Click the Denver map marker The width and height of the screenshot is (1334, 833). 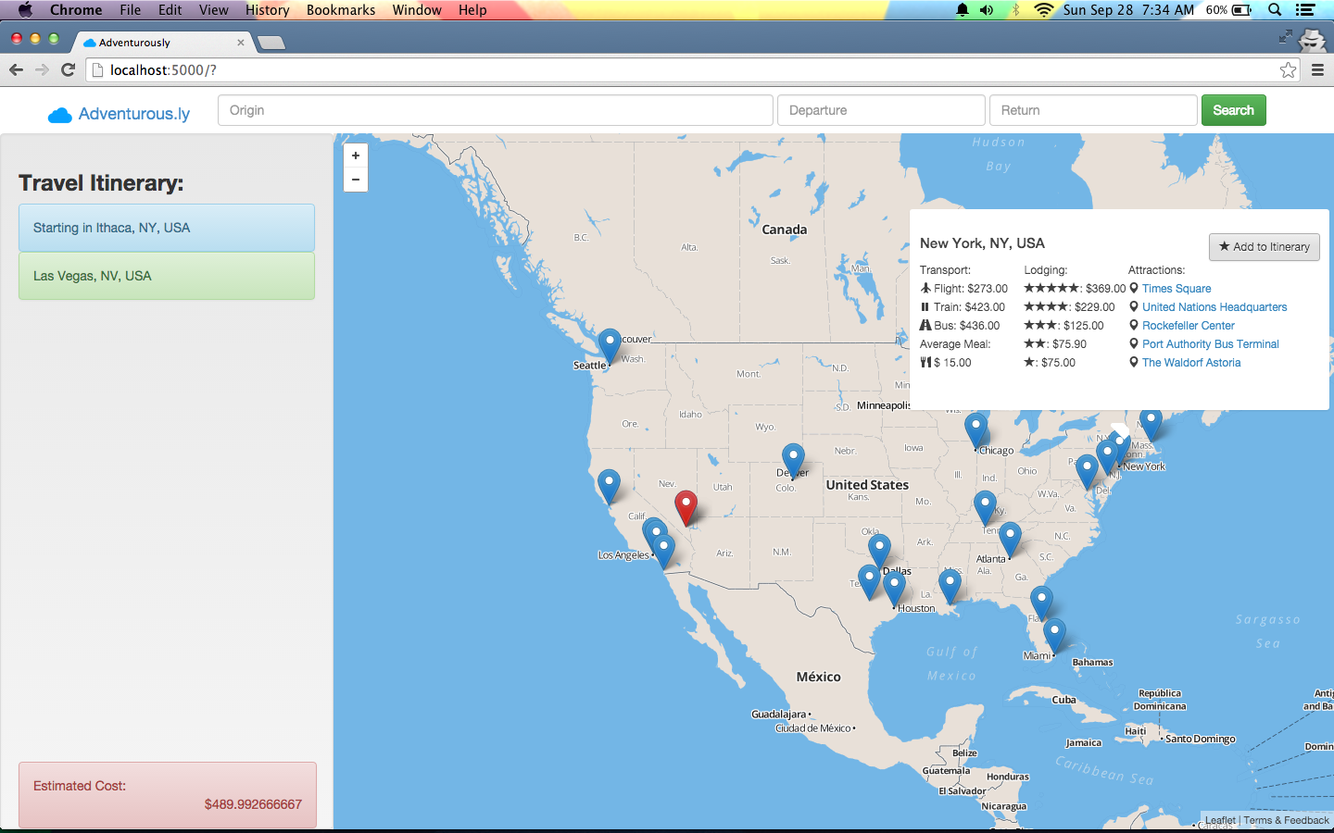pos(793,461)
